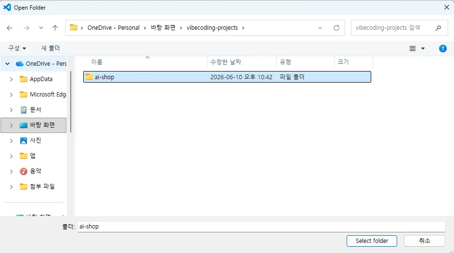Screen dimensions: 454x253
Task: Expand the 바탕 화면 tree node
Action: coord(11,125)
